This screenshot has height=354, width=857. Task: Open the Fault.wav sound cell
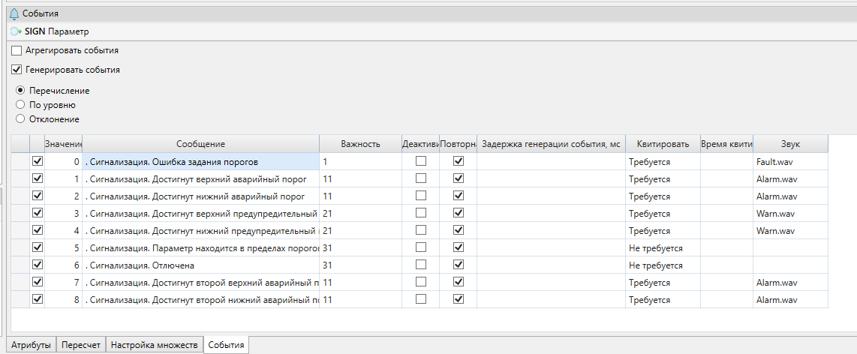[790, 161]
